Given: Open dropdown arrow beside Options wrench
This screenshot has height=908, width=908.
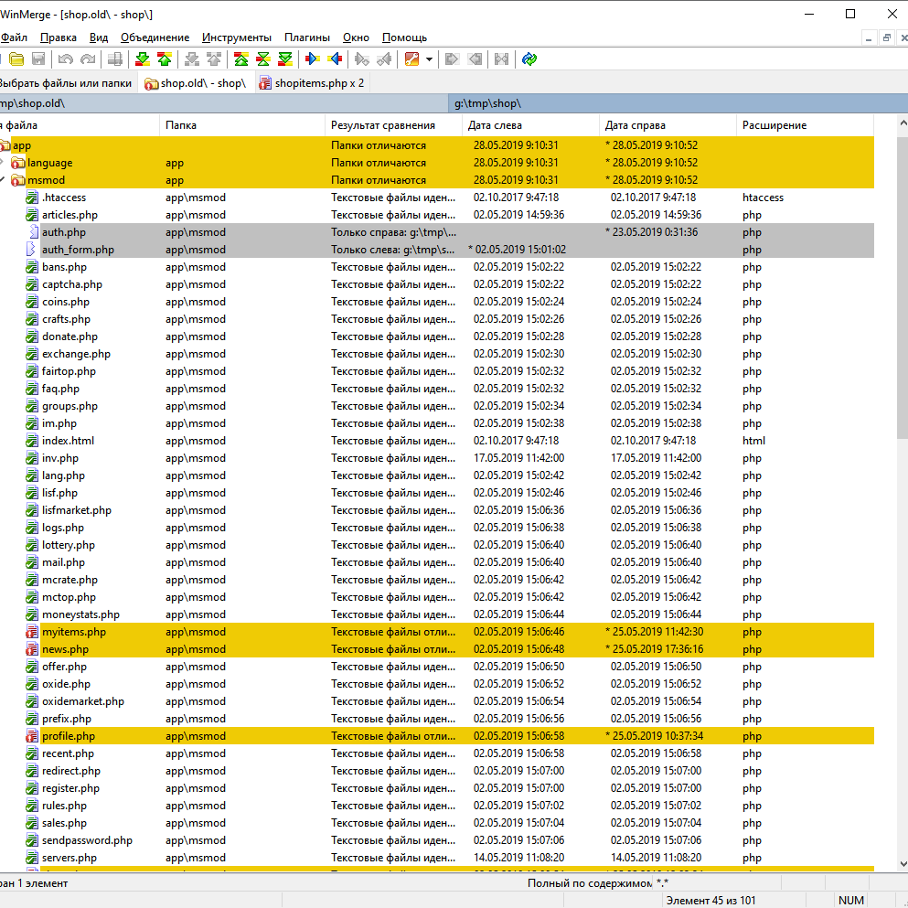Looking at the screenshot, I should (429, 59).
